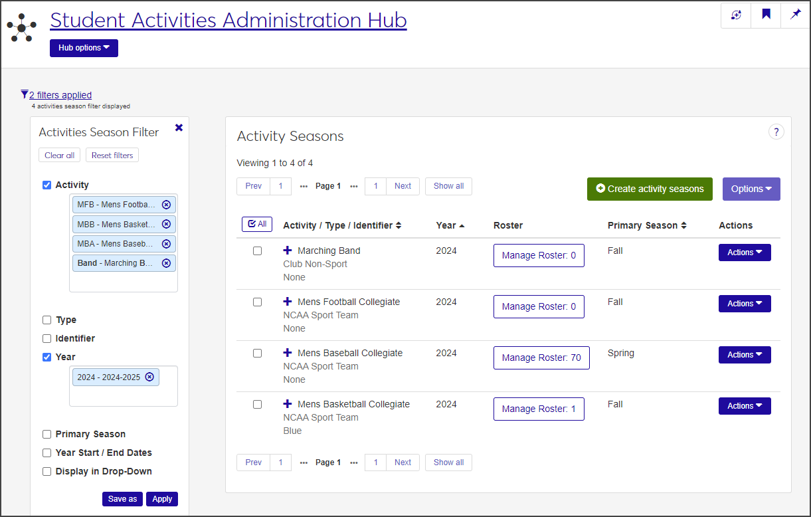Select the Mens Baseball Collegiate row checkbox
Viewport: 811px width, 517px height.
[x=258, y=354]
